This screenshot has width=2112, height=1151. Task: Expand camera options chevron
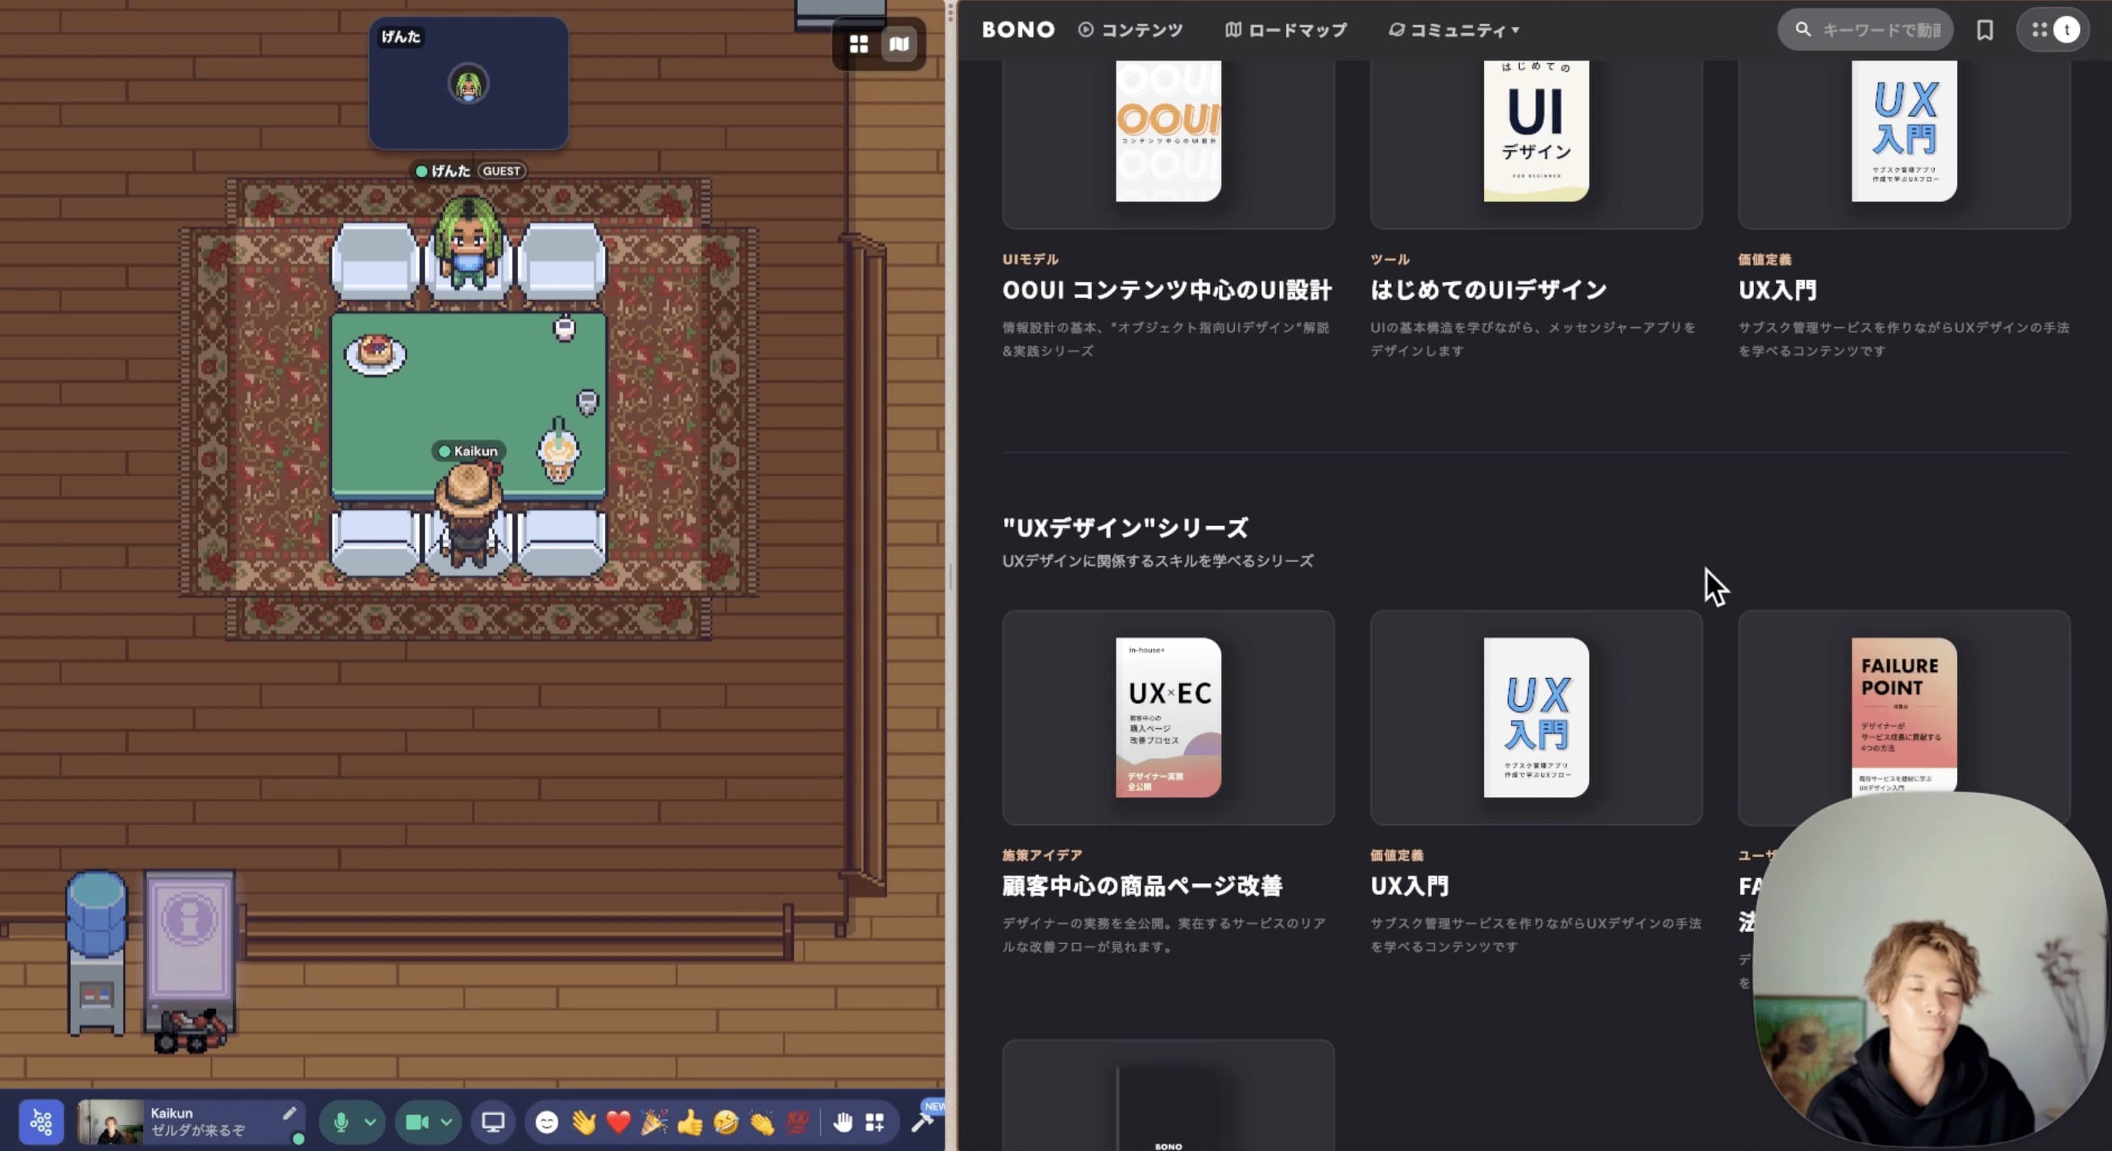(x=446, y=1122)
